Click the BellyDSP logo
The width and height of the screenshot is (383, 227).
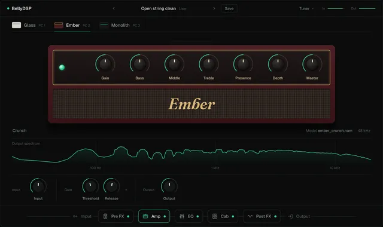pos(19,8)
